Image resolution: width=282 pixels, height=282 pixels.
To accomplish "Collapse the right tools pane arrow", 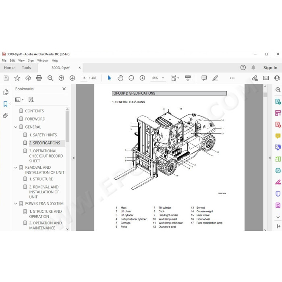I will (270, 158).
